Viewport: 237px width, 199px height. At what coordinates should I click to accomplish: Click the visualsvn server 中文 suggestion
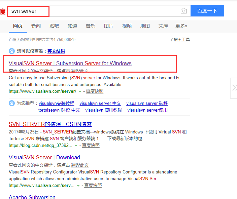100,103
